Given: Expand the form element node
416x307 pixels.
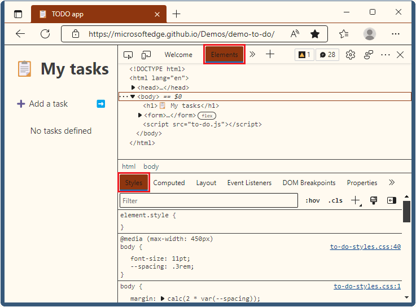Looking at the screenshot, I should click(x=140, y=115).
